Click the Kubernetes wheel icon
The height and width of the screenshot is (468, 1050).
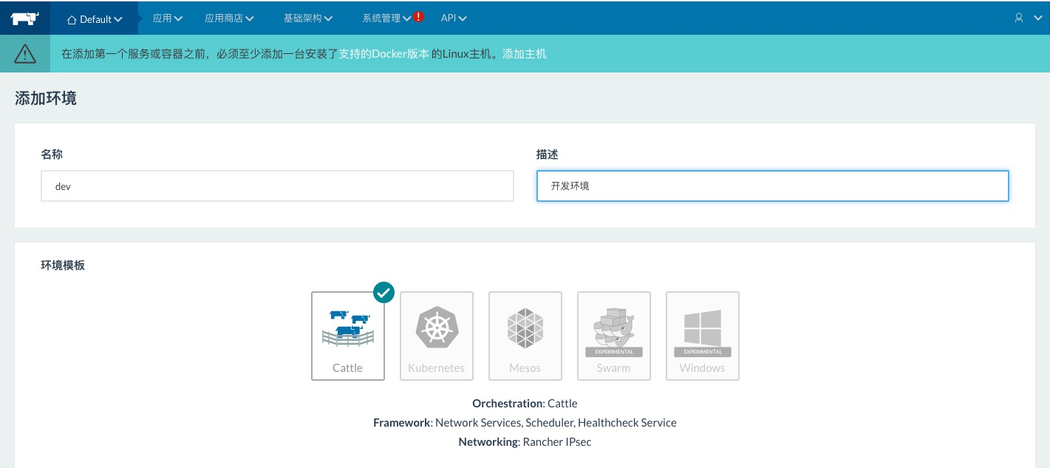coord(437,328)
